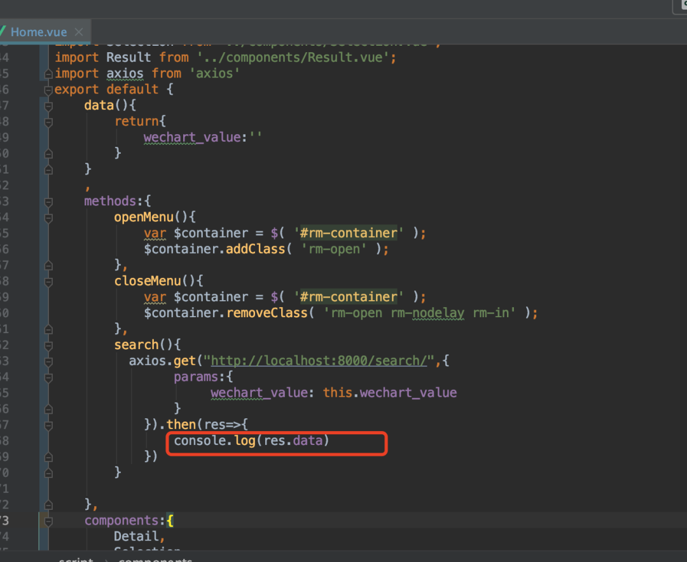The width and height of the screenshot is (687, 562).
Task: Collapse the export default block
Action: (48, 90)
